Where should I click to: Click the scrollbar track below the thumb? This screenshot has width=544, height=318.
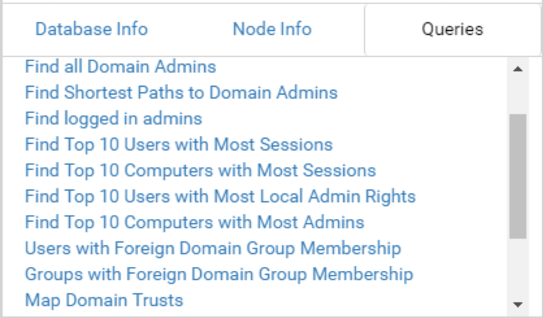click(518, 268)
